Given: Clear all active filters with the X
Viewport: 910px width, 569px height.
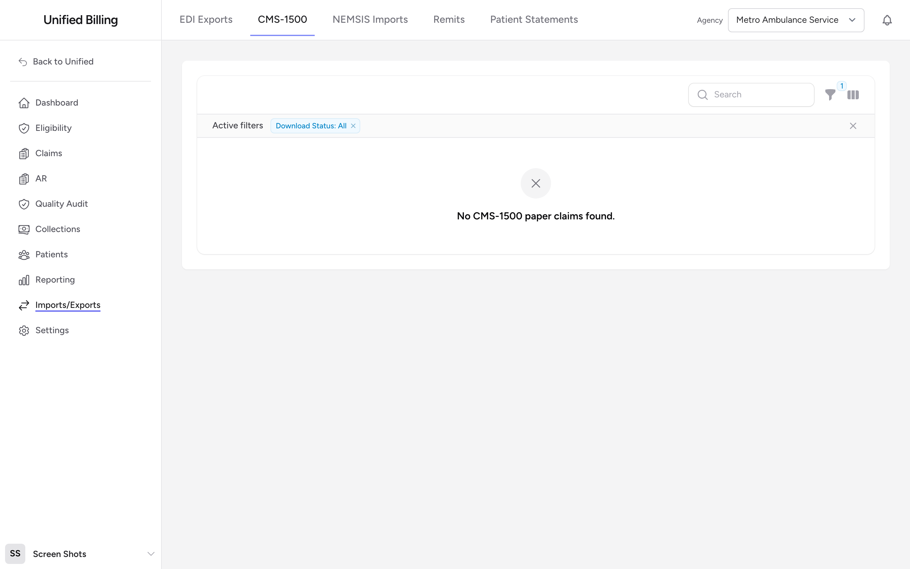Looking at the screenshot, I should [x=853, y=126].
